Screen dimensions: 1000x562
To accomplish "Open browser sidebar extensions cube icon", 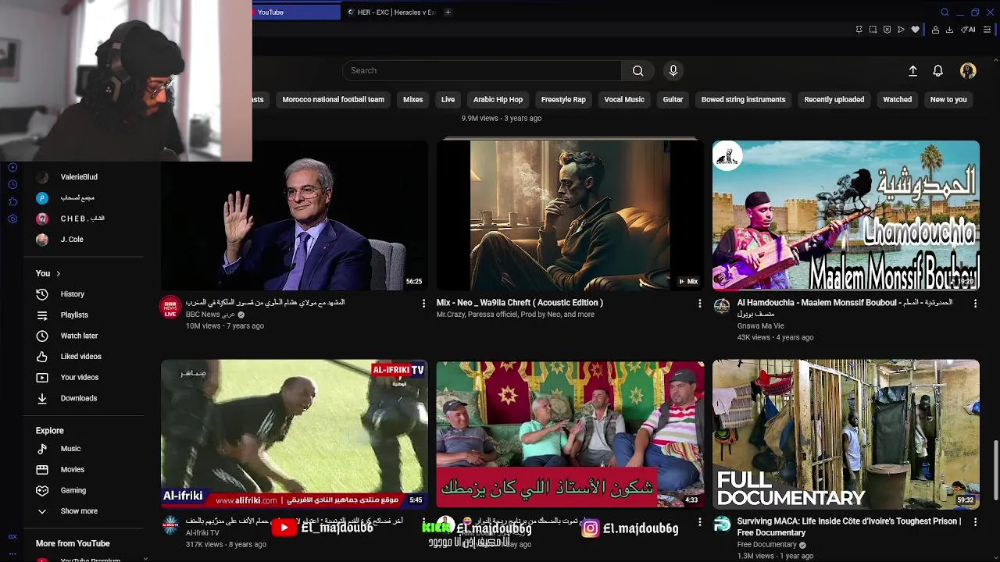I will coord(12,201).
